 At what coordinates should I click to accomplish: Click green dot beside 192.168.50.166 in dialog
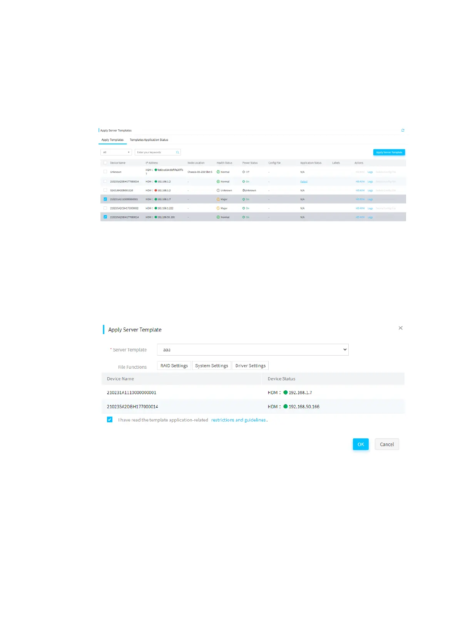(286, 406)
